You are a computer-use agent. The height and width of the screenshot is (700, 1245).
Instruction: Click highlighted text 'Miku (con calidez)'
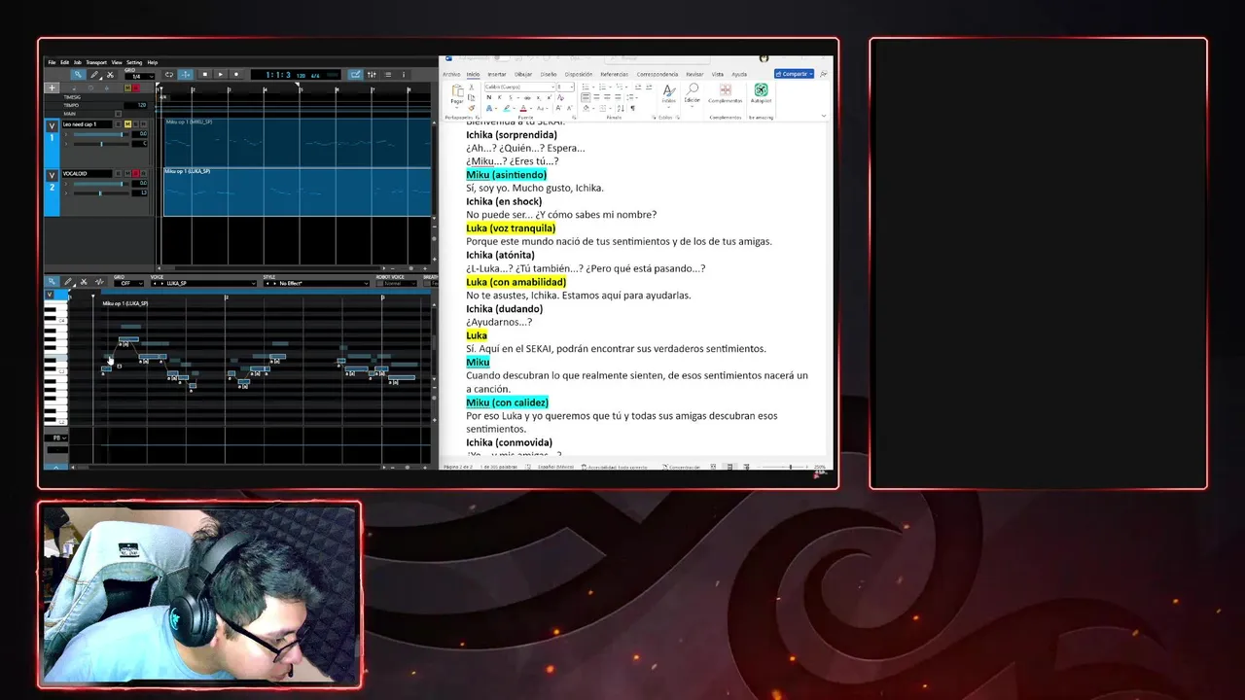507,402
